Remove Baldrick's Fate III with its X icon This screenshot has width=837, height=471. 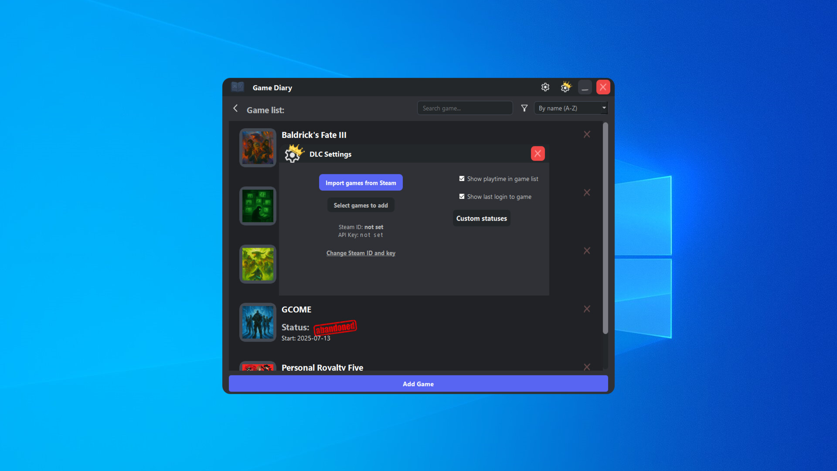tap(587, 134)
